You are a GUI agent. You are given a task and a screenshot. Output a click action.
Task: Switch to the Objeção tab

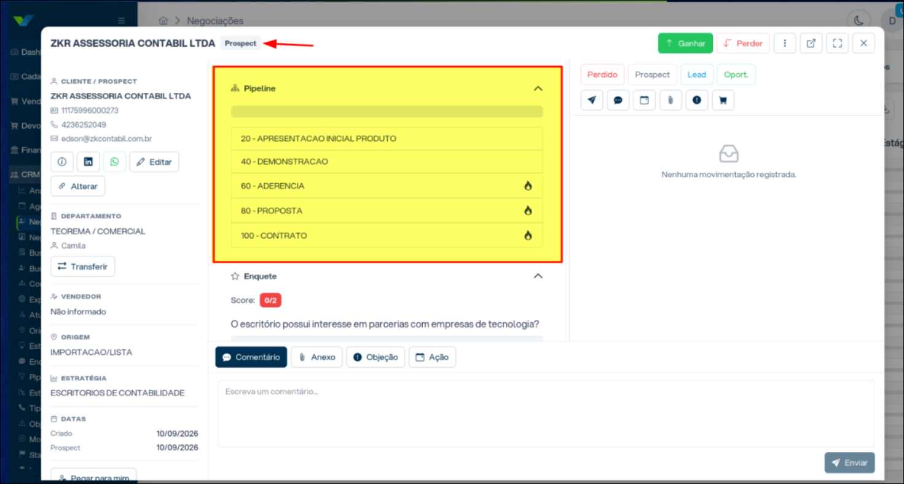(375, 357)
